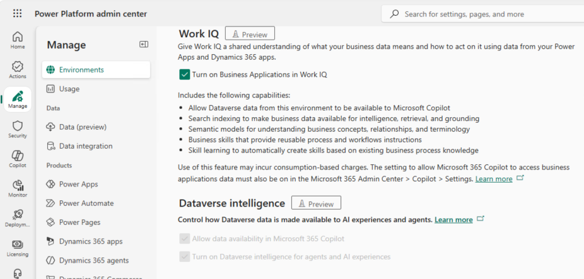Viewport: 584px width, 279px height.
Task: Toggle Turn on Business Applications in Work IQ
Action: click(185, 74)
